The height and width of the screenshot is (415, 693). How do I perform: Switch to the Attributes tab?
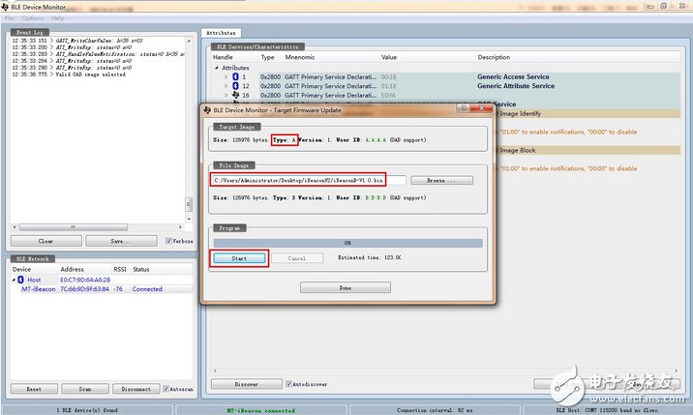pos(222,33)
